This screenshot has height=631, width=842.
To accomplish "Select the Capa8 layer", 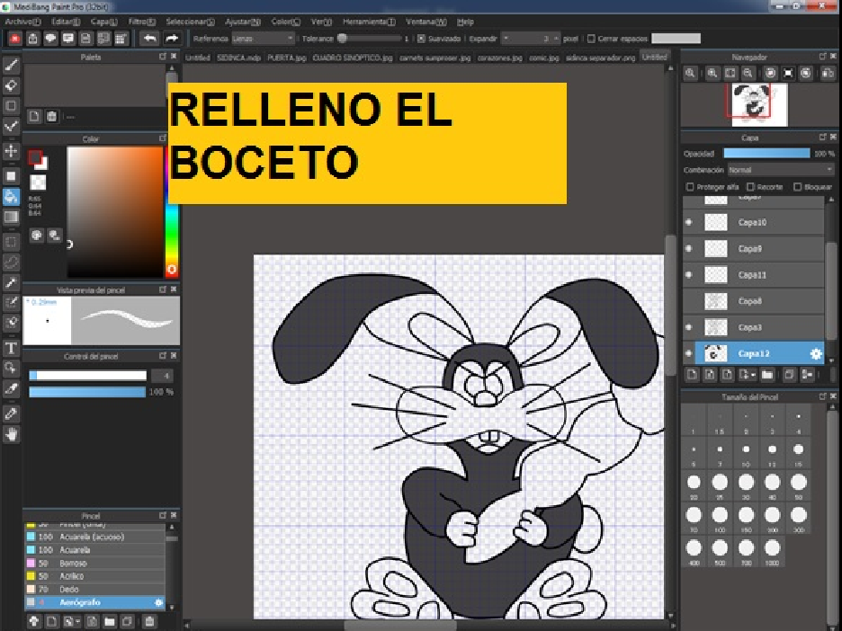I will (x=754, y=301).
